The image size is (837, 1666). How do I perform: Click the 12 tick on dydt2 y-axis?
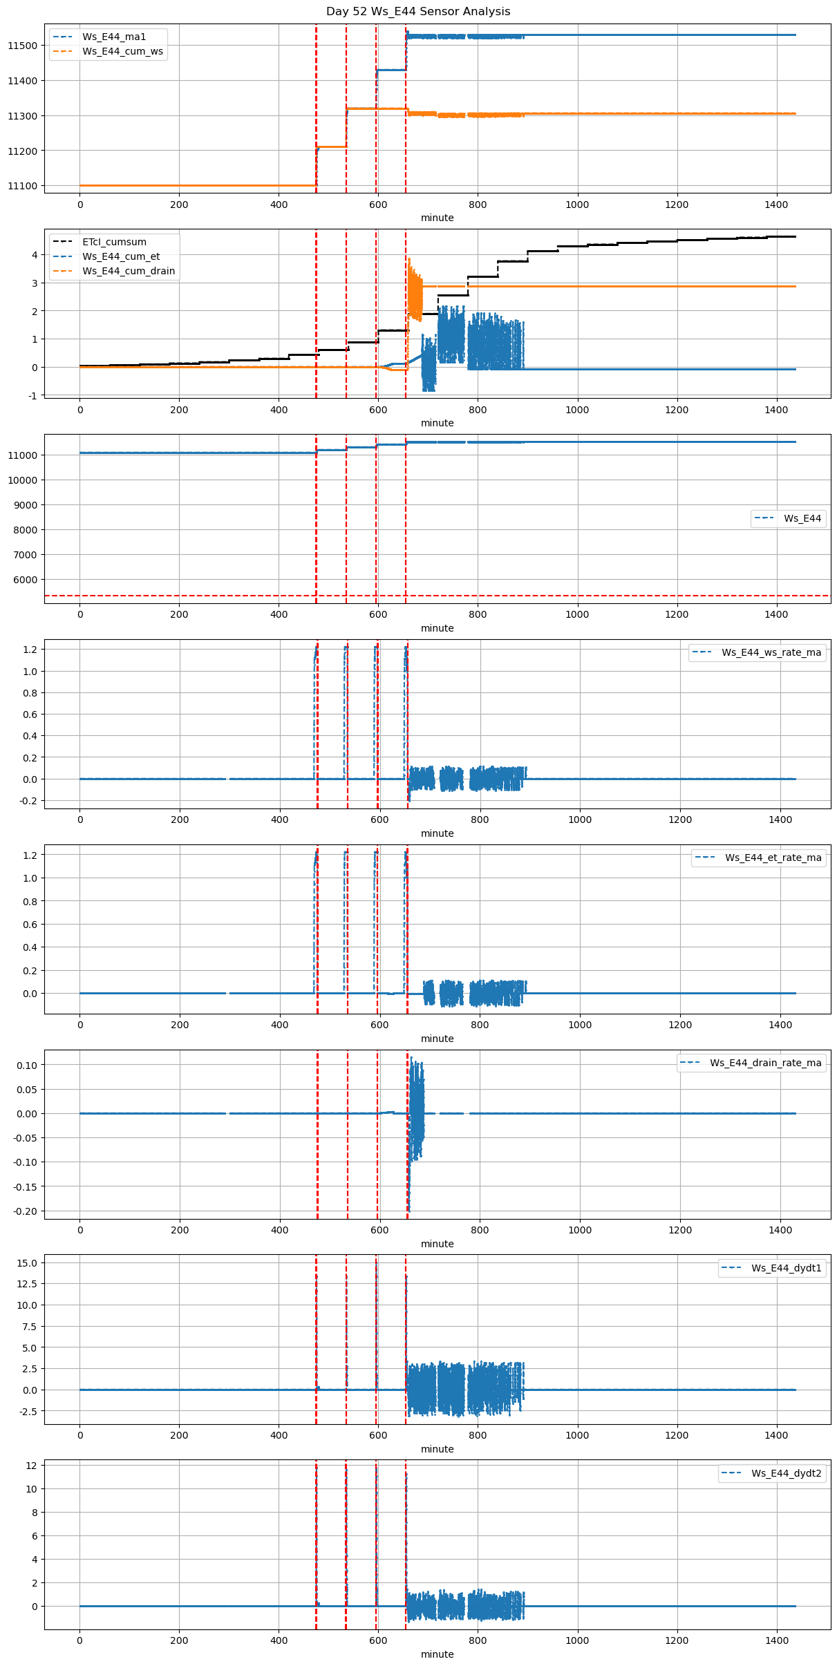pos(32,1465)
